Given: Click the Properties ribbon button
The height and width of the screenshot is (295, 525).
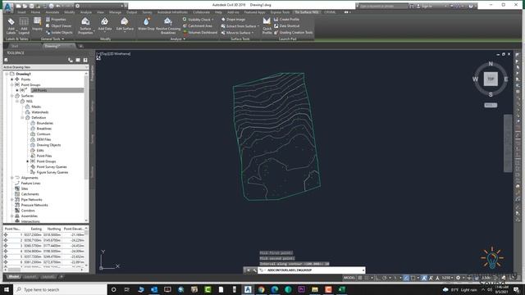Looking at the screenshot, I should tap(56, 20).
